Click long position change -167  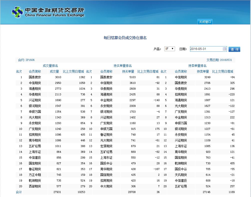coord(156,169)
